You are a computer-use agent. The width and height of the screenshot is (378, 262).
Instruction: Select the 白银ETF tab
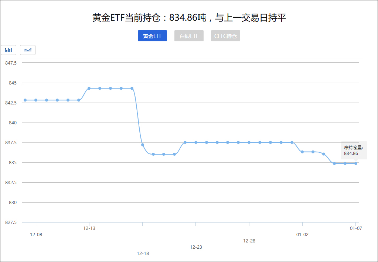coord(189,36)
